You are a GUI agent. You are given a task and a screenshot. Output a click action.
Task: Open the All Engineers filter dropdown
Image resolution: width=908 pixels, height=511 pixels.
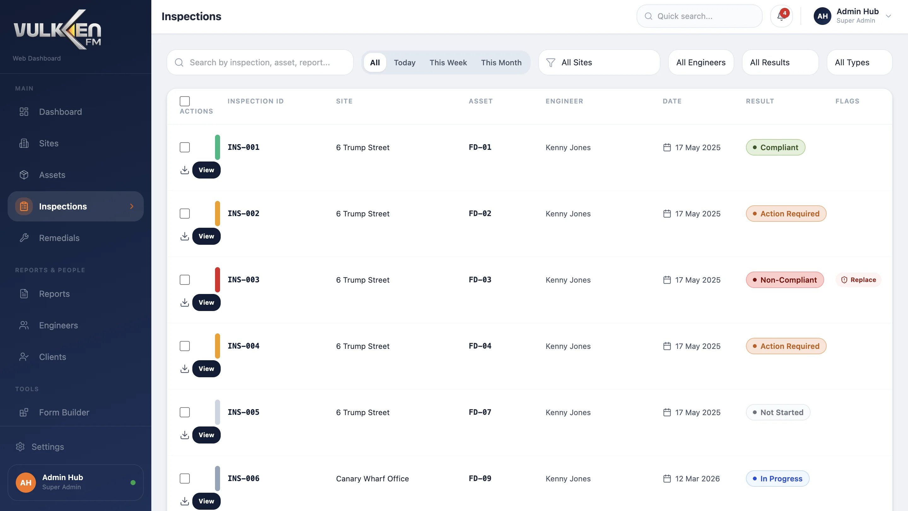[x=701, y=62]
